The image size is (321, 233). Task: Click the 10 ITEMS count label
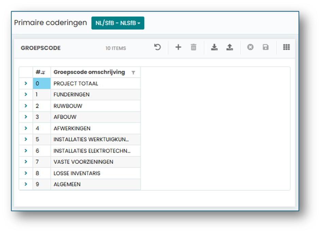coord(116,48)
